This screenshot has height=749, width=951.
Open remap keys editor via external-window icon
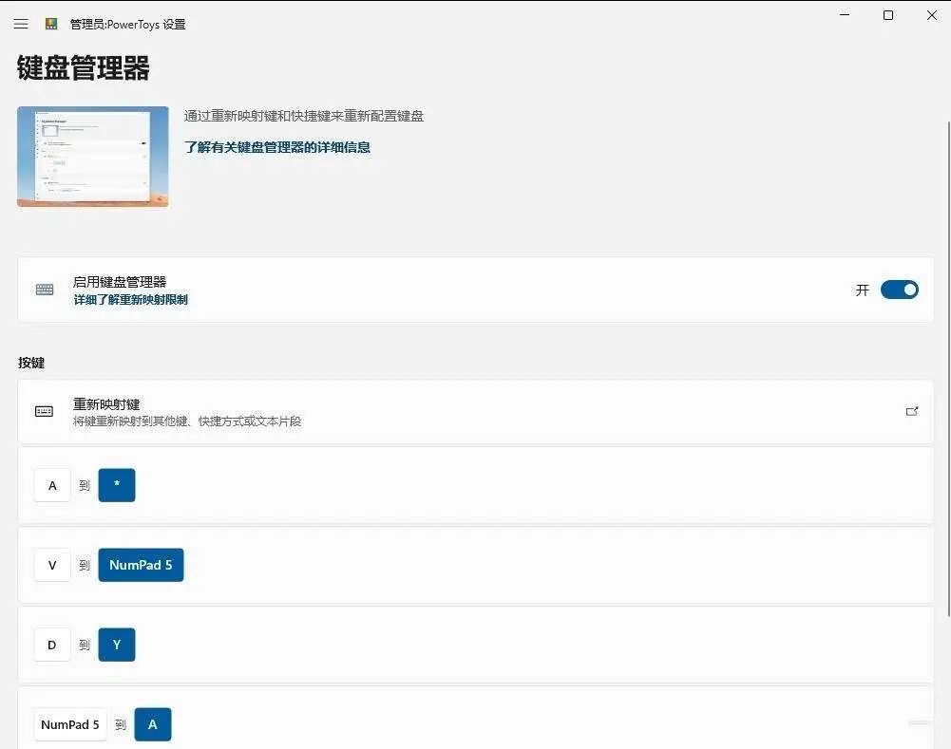tap(912, 411)
